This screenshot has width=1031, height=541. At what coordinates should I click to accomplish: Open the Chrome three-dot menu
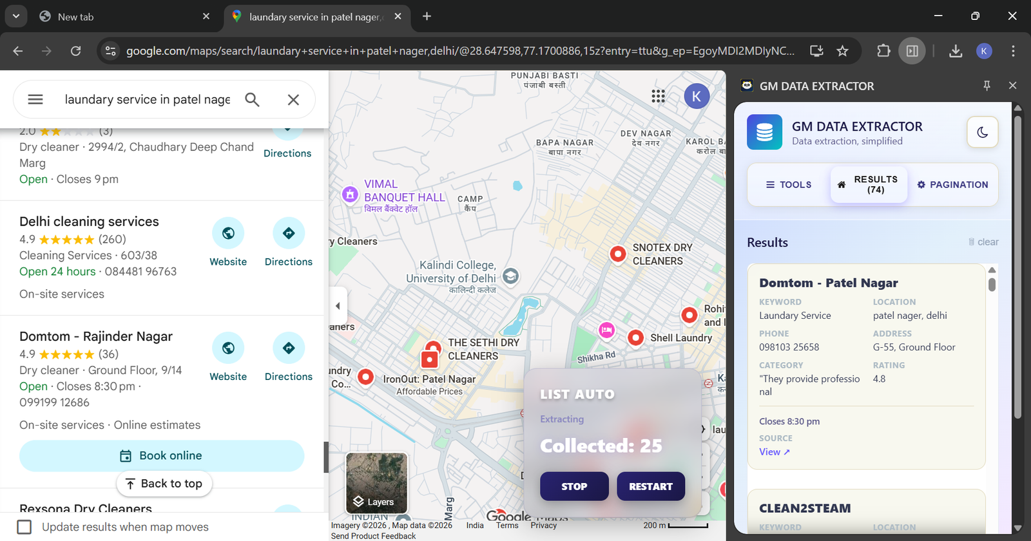coord(1013,51)
